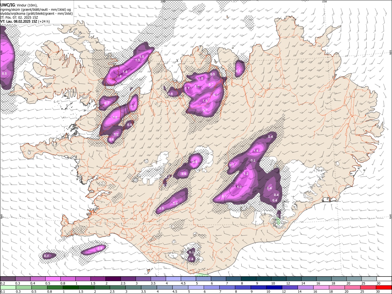Select the medium green 0.5 swatch in the rain scale
The image size is (392, 294).
(40, 287)
